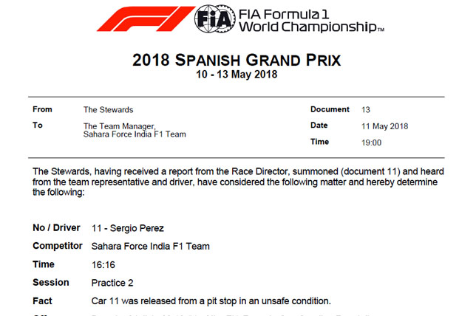Click the To label
This screenshot has height=316, width=476.
[38, 126]
